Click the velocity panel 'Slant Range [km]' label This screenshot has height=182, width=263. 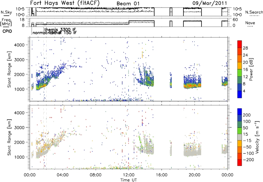pos(9,137)
